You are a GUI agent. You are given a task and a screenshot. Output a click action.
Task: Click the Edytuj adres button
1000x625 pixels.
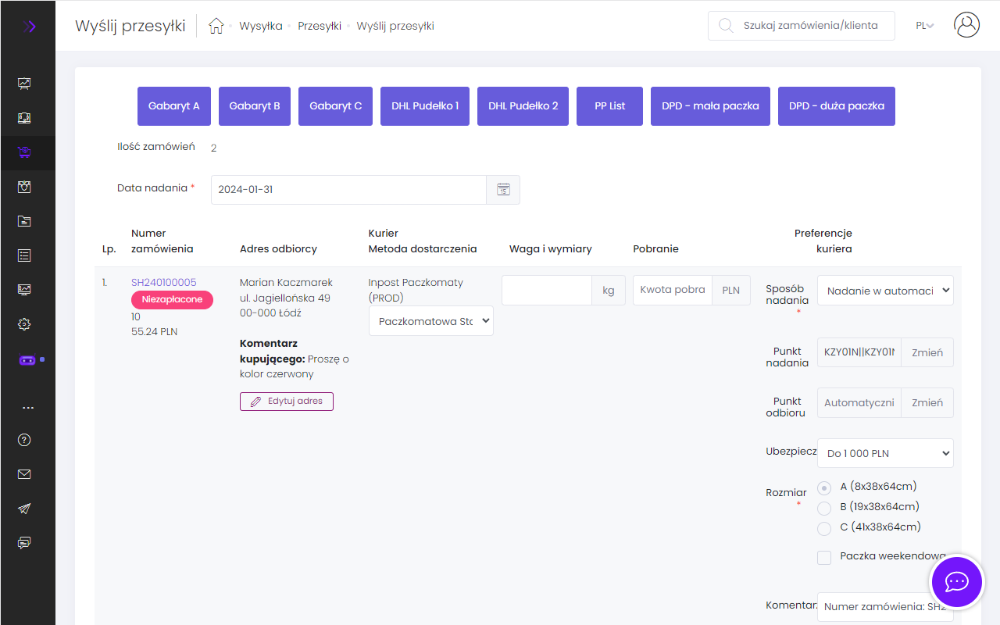coord(286,401)
